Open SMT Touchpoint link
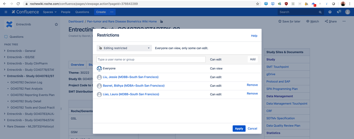This screenshot has height=139, width=354. point(277,67)
